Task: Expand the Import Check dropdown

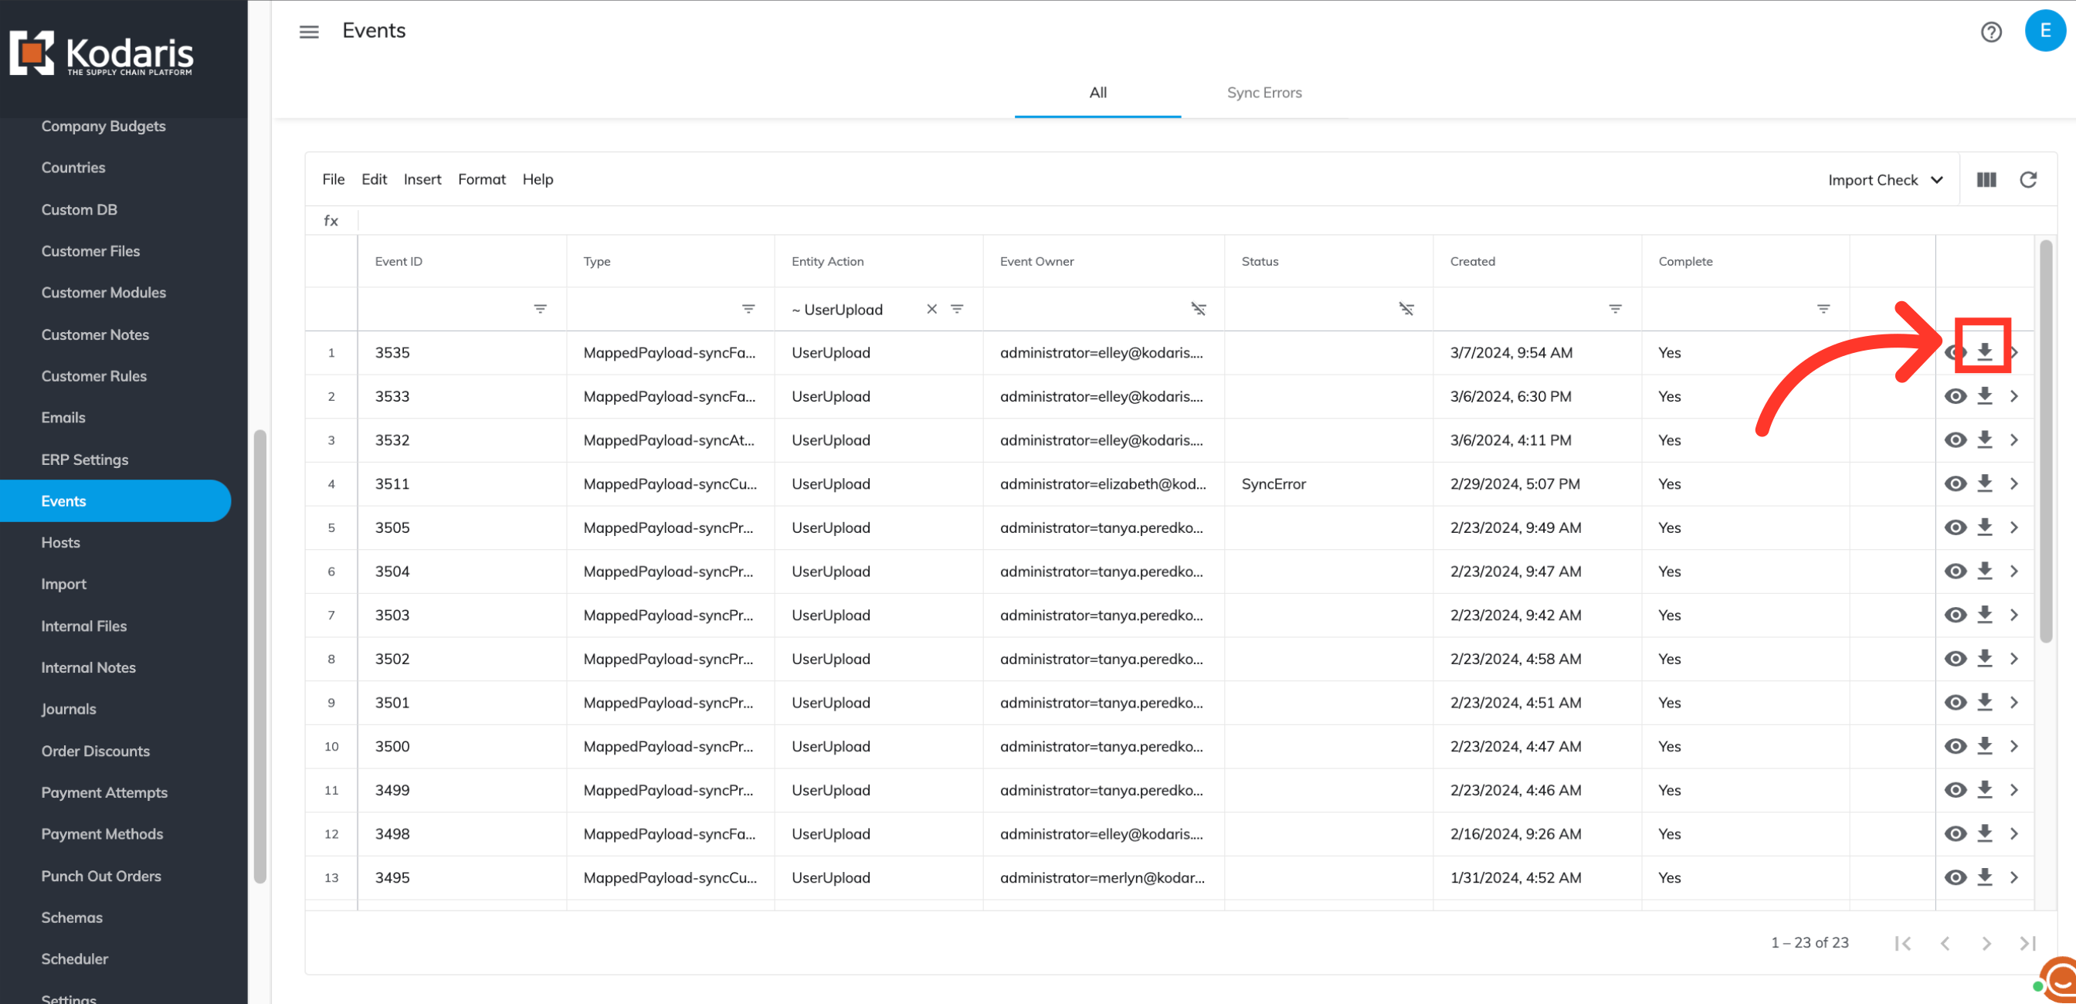Action: click(x=1884, y=180)
